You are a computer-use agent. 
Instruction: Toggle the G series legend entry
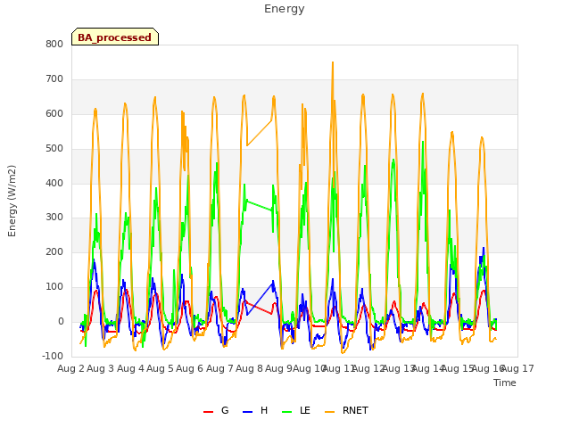click(216, 410)
